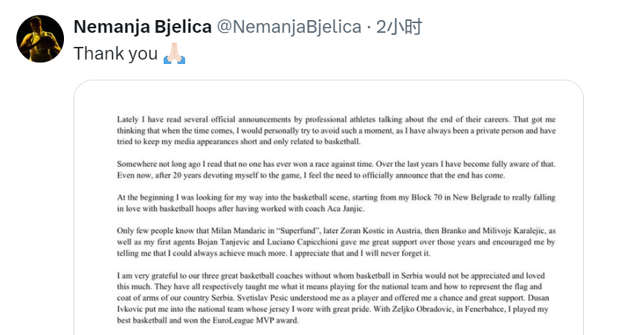Screen dimensions: 644x335
Task: Click the folded hands emoji in tweet
Action: click(x=174, y=54)
